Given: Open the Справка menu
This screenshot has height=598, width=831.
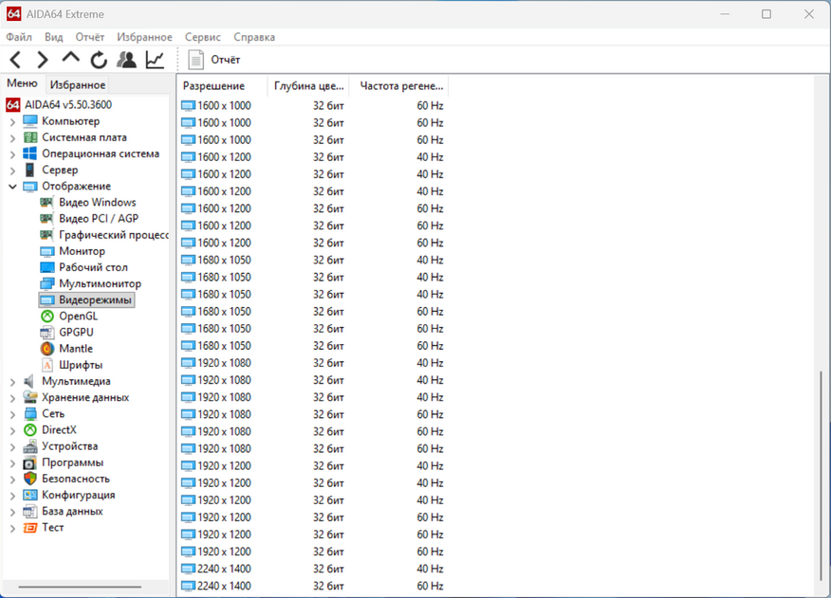Looking at the screenshot, I should coord(254,37).
